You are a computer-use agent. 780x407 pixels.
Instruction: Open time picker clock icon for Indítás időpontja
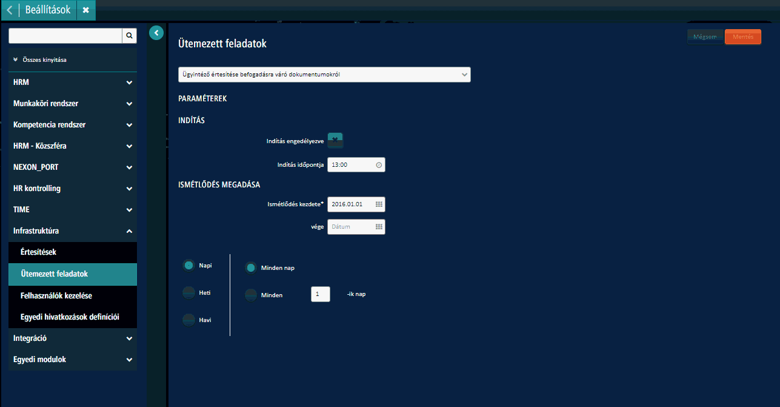[379, 165]
